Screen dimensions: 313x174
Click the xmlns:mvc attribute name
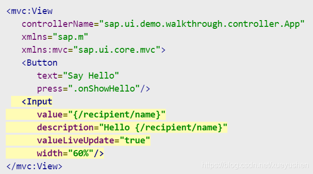click(45, 50)
